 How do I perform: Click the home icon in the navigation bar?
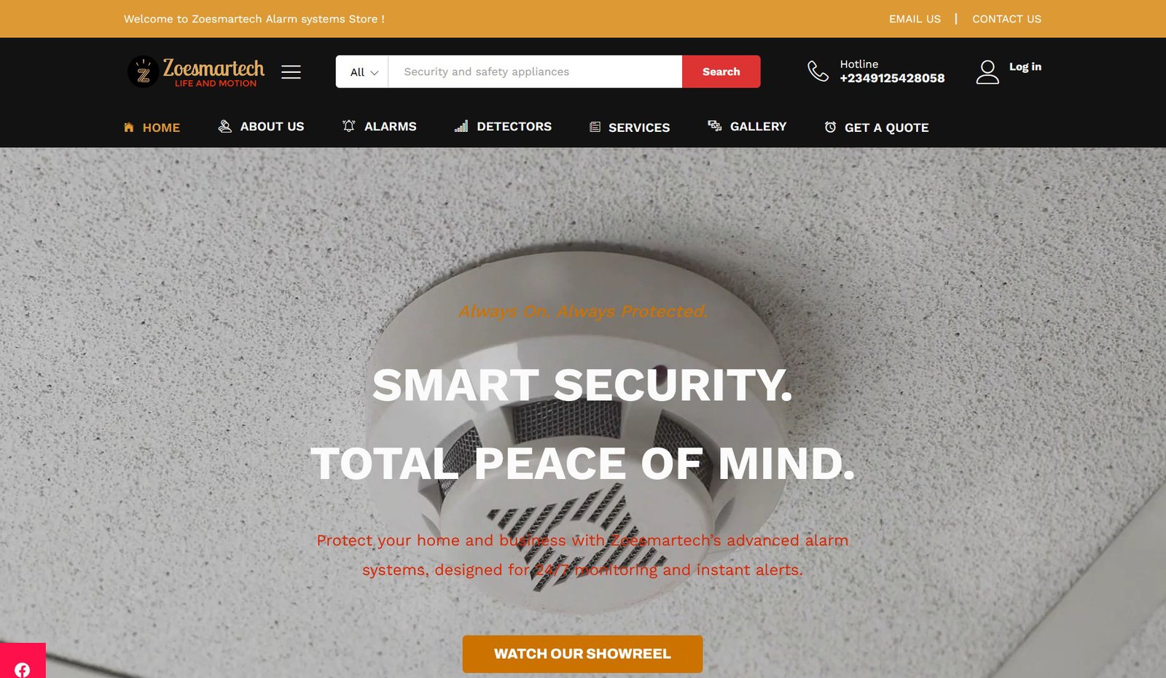pos(129,127)
